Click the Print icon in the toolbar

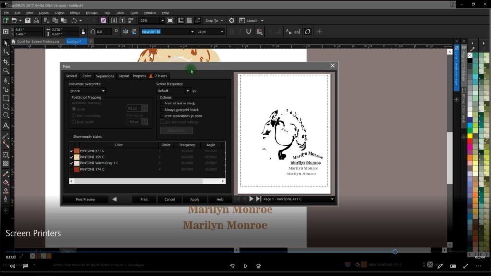pyautogui.click(x=36, y=20)
